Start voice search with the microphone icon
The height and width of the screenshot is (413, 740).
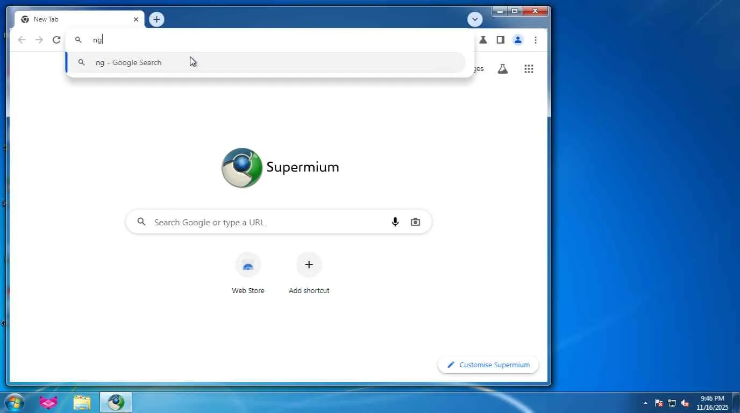pyautogui.click(x=395, y=222)
